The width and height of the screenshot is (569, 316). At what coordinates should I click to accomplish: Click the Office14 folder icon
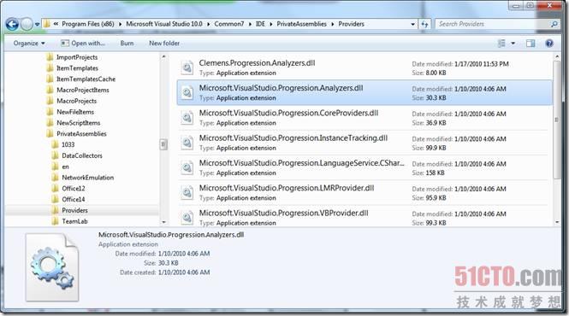click(55, 199)
